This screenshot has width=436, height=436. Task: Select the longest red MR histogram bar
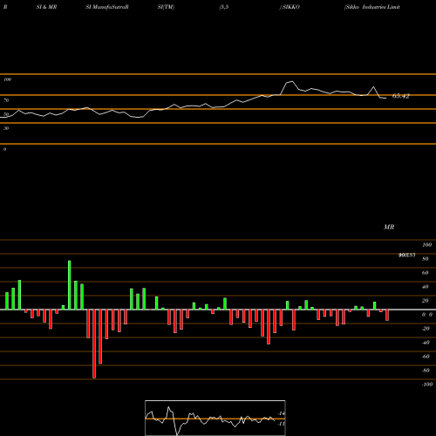94,344
